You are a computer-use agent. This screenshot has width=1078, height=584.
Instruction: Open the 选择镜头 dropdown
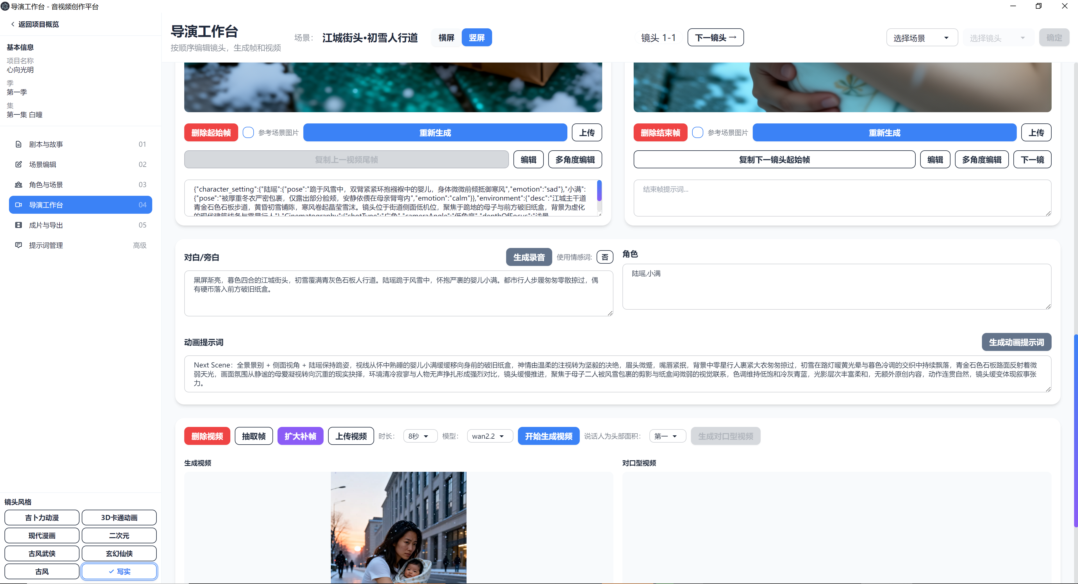[x=998, y=38]
